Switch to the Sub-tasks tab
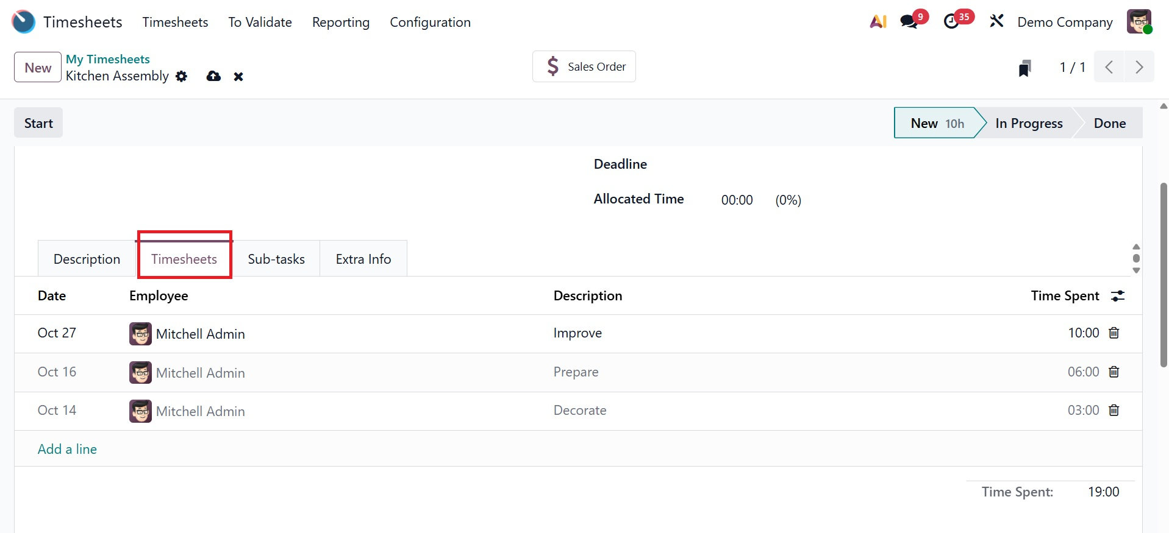The height and width of the screenshot is (533, 1169). click(276, 259)
